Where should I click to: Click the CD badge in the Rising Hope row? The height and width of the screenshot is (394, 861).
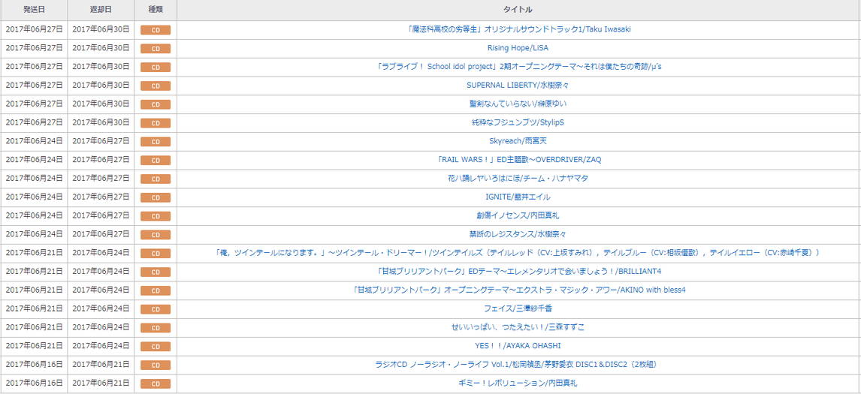(x=156, y=48)
